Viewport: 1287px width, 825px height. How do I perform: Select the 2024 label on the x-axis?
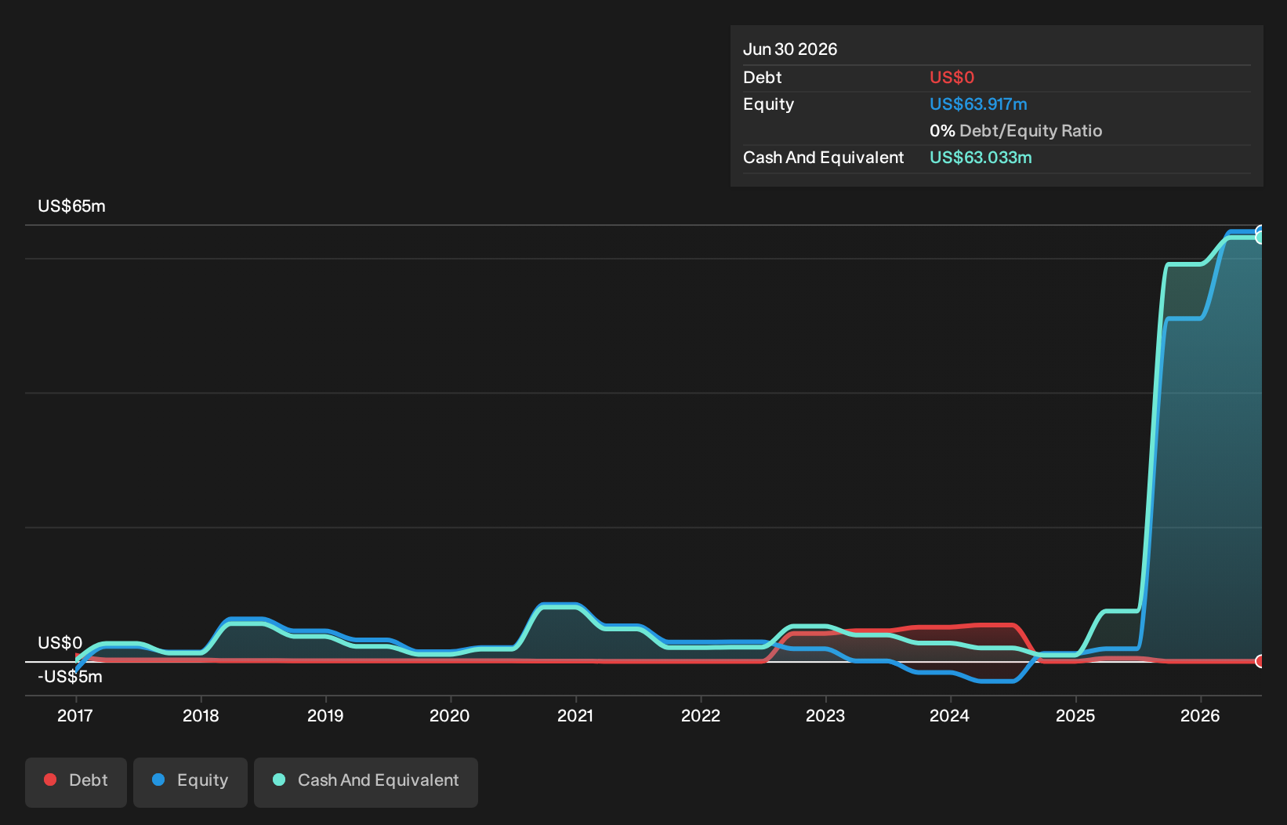[x=949, y=715]
